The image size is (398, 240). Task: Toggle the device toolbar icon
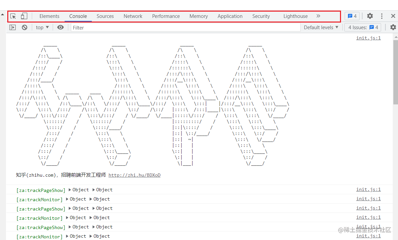click(x=24, y=16)
